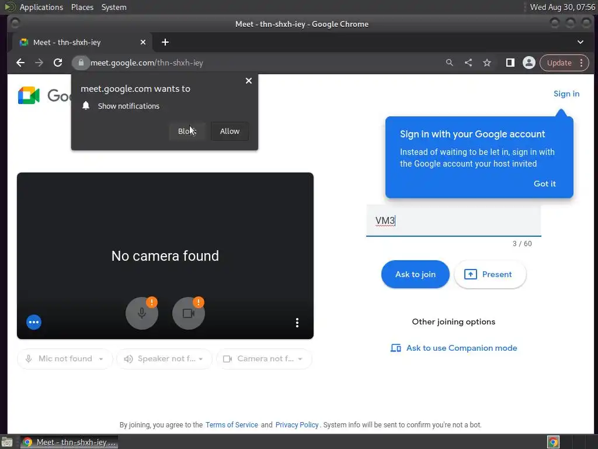The width and height of the screenshot is (598, 449).
Task: Open the Places menu
Action: 82,7
